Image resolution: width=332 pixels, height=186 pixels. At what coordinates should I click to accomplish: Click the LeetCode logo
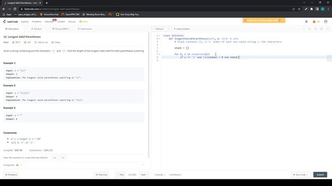[x=10, y=22]
